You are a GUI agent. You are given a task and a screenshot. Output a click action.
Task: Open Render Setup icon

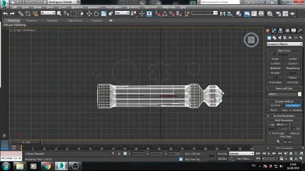point(278,14)
